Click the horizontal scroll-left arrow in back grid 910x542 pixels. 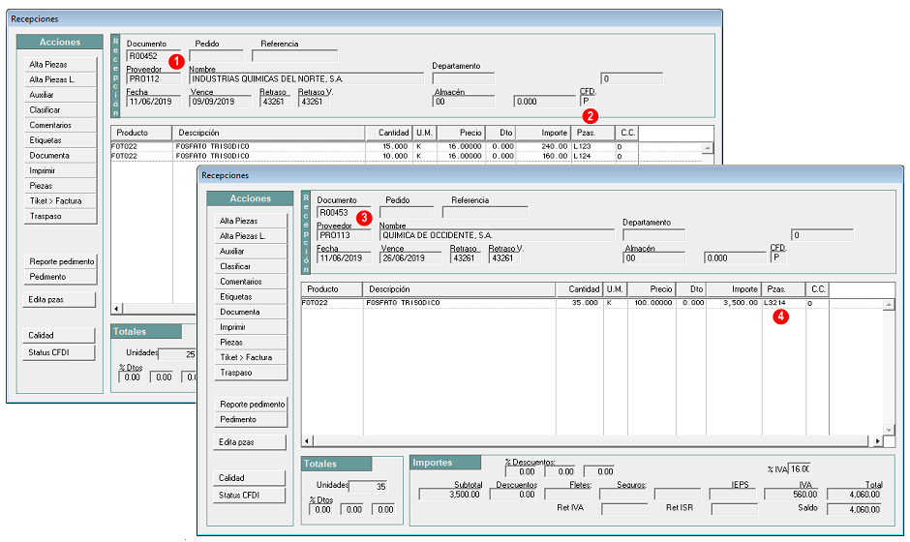coord(116,309)
